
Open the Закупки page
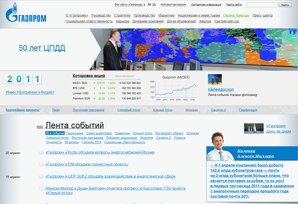205,21
